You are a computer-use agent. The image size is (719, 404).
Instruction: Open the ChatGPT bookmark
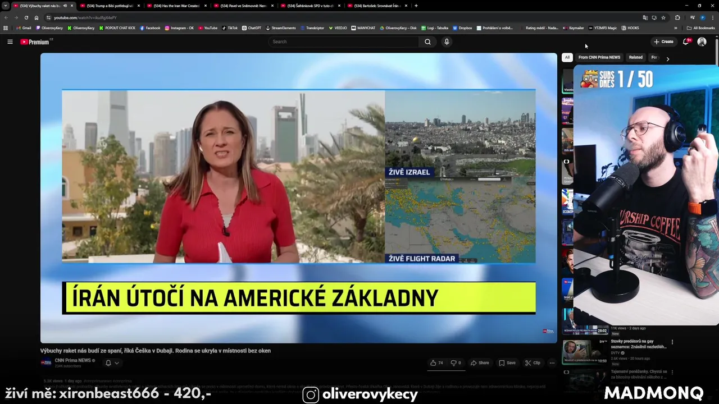coord(252,28)
